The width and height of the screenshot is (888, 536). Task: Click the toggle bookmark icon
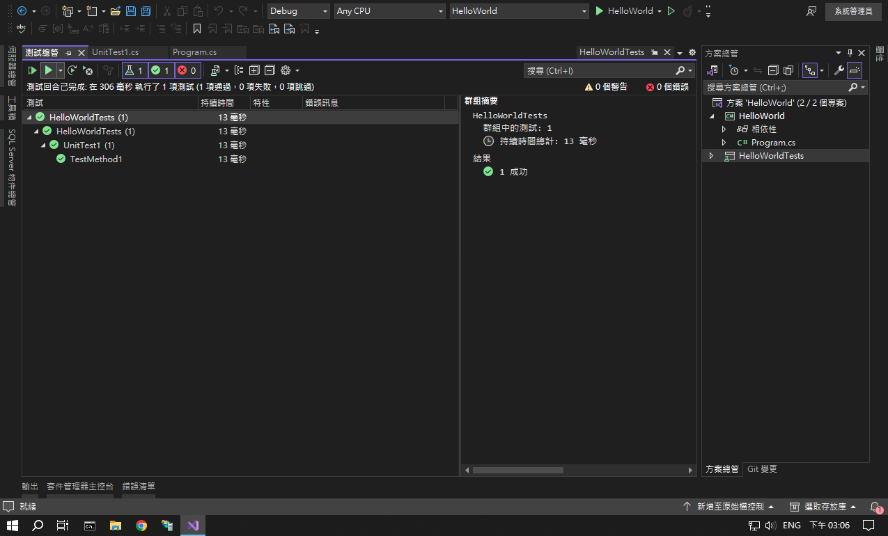click(197, 29)
